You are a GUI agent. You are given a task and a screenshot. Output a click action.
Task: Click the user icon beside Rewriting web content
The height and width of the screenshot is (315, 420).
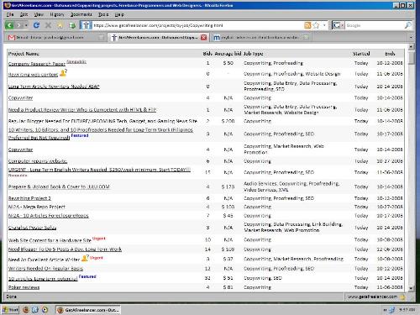63,73
